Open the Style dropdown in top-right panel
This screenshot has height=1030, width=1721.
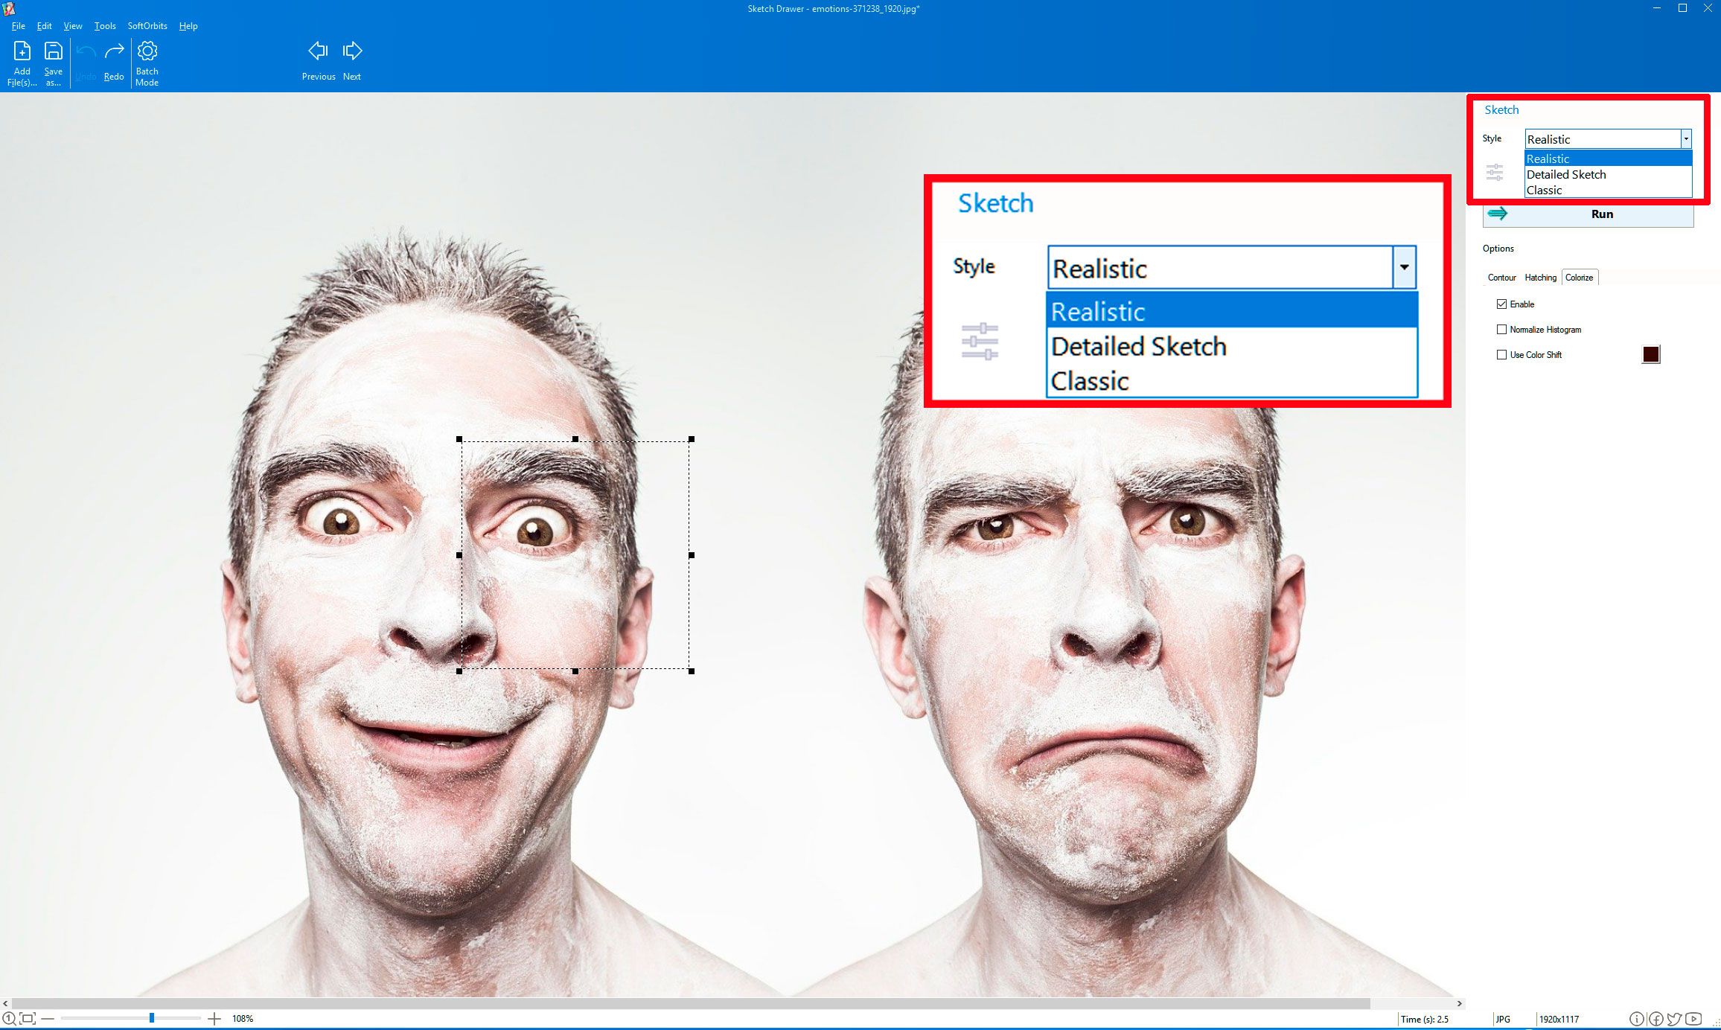click(x=1685, y=138)
